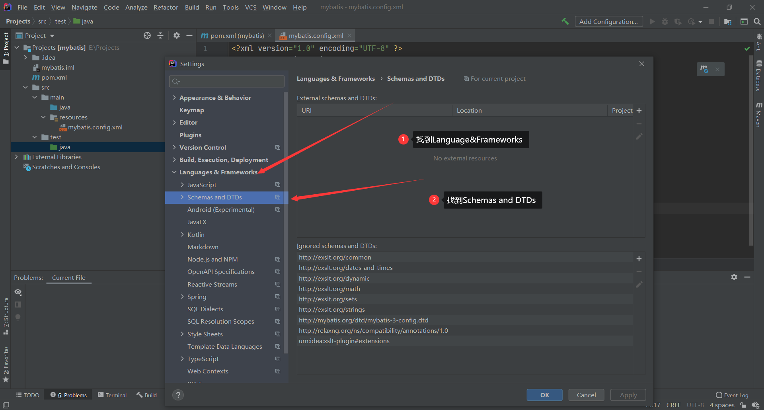Select mybatis.config.xml in project tree
The image size is (764, 410).
[95, 127]
